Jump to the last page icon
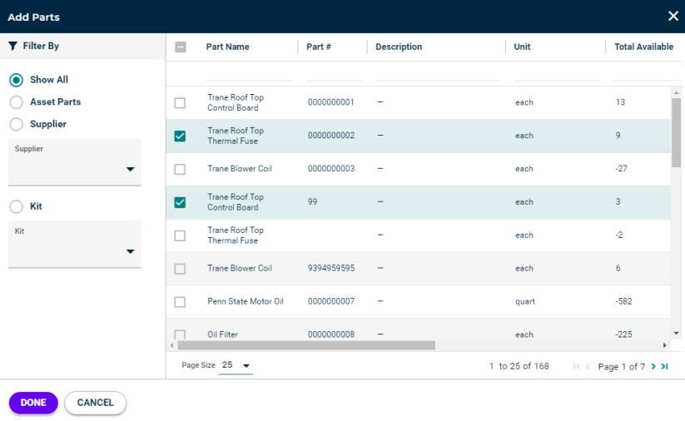 (664, 366)
